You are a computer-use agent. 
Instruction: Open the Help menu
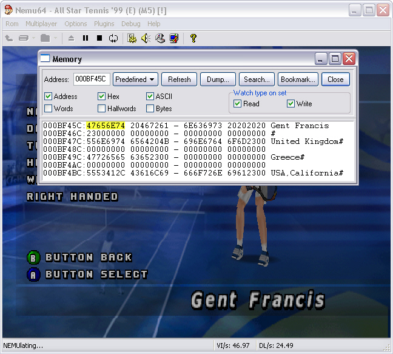153,24
